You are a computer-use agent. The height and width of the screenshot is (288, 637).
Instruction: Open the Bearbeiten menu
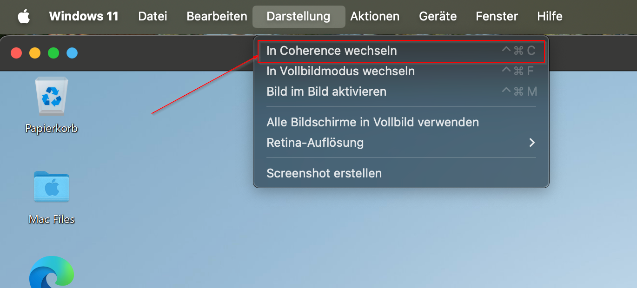[x=217, y=16]
